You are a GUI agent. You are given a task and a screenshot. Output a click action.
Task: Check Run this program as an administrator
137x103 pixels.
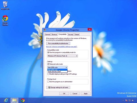[48, 82]
